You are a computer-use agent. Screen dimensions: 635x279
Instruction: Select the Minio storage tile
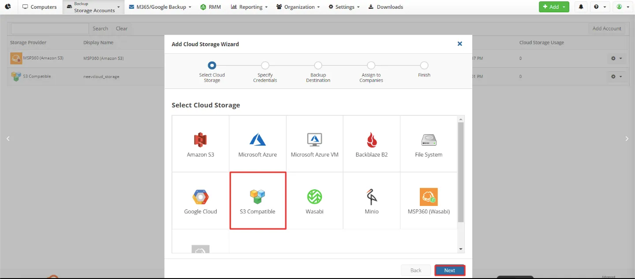pos(372,201)
